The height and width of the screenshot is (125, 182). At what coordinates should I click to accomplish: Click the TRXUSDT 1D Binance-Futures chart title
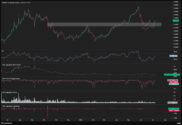coord(10,3)
